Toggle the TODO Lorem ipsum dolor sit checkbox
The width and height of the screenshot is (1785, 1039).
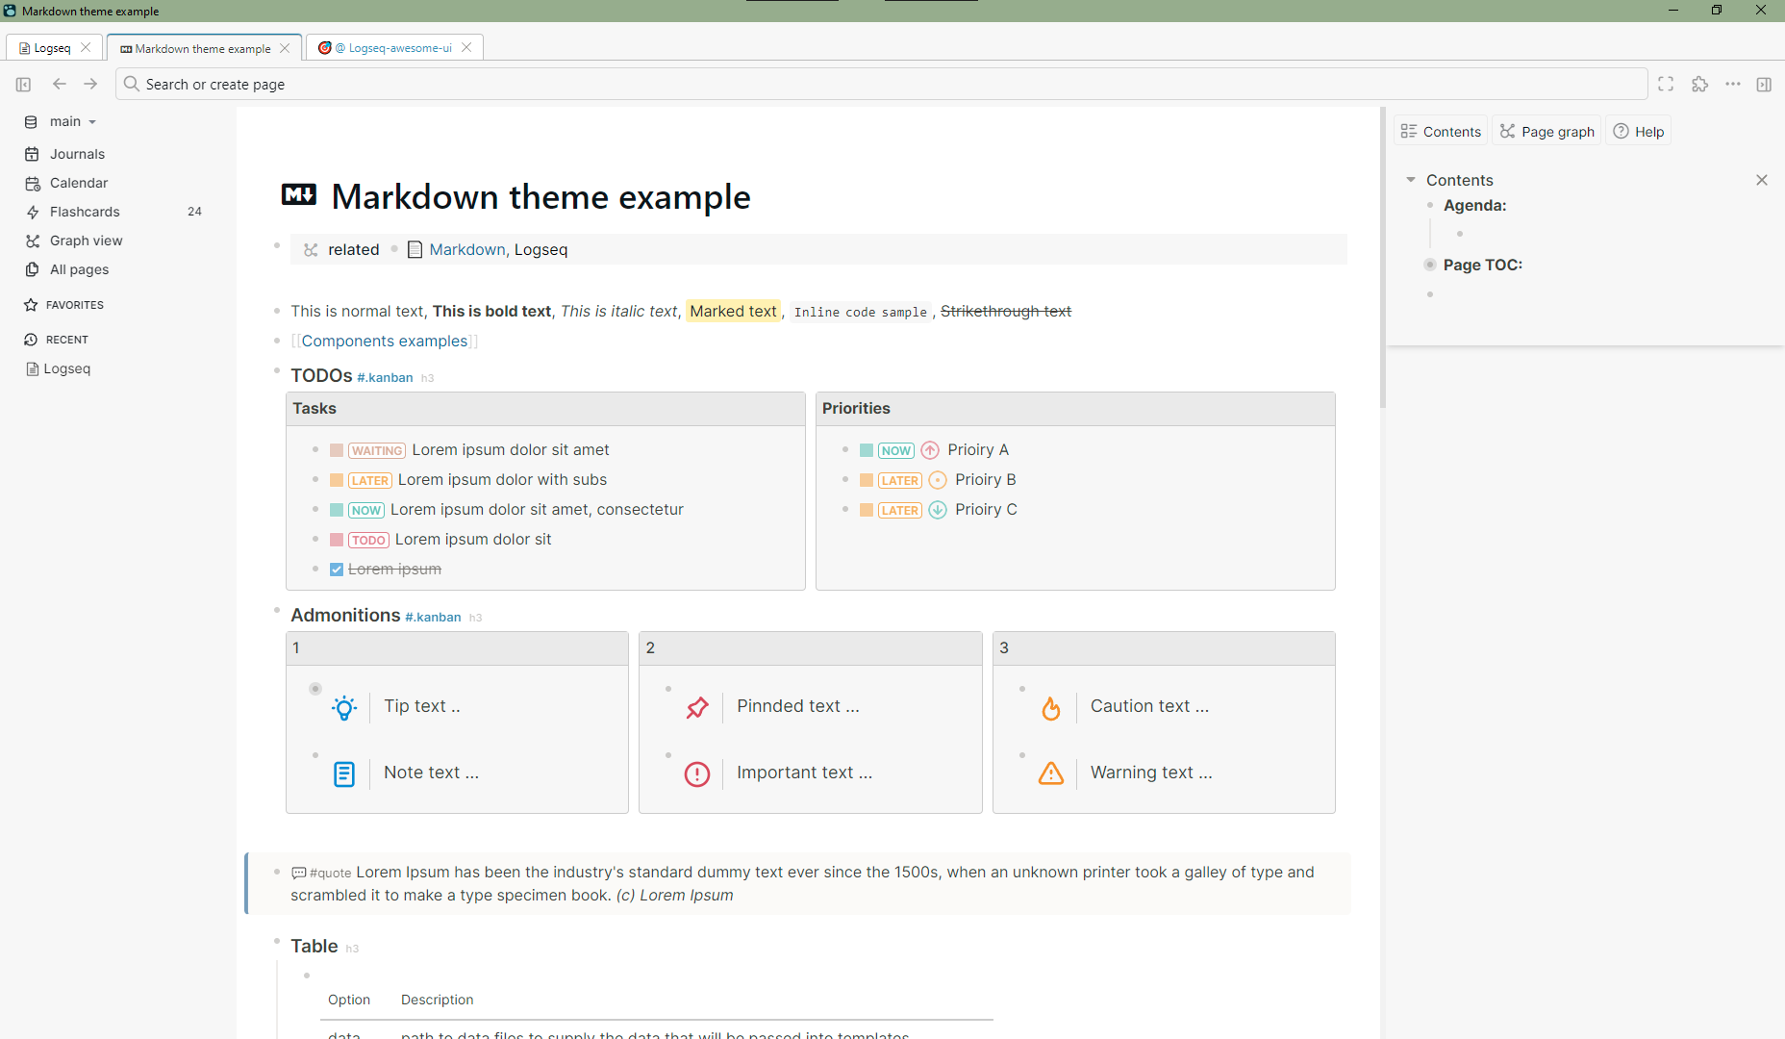tap(337, 540)
